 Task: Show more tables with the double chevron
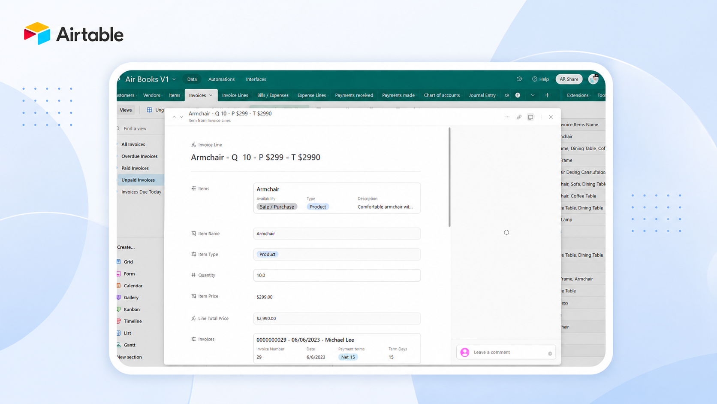pyautogui.click(x=507, y=95)
